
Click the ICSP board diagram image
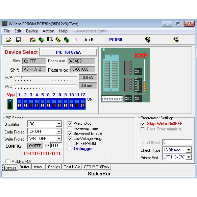(x=125, y=75)
